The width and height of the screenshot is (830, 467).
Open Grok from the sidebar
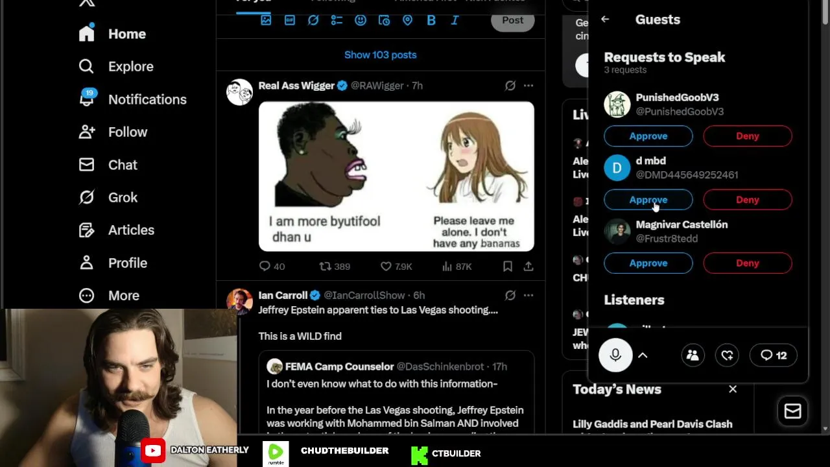[x=108, y=197]
